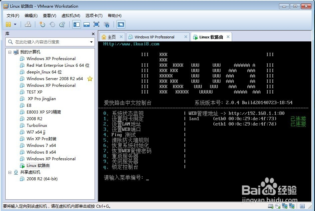
Task: Select Windows 8 x64 virtual machine
Action: pyautogui.click(x=41, y=152)
